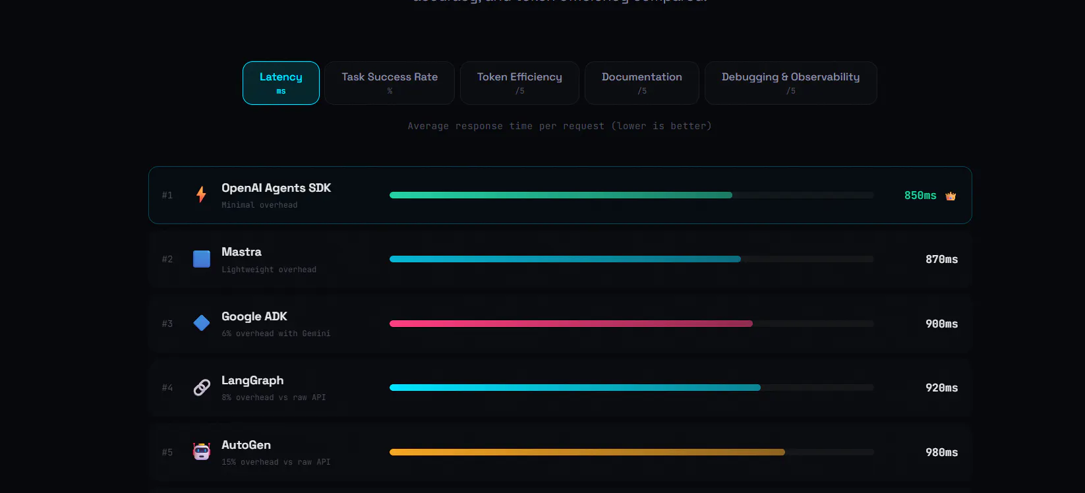Select the Latency tab

coord(281,83)
